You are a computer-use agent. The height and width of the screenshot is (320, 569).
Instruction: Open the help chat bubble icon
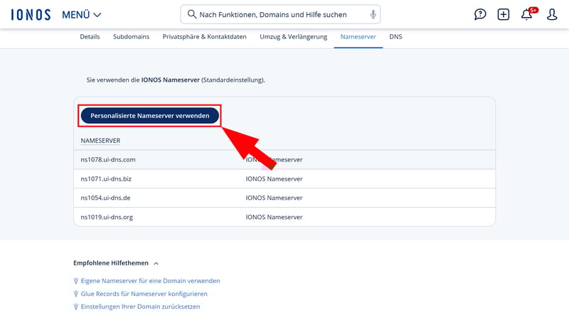(480, 14)
